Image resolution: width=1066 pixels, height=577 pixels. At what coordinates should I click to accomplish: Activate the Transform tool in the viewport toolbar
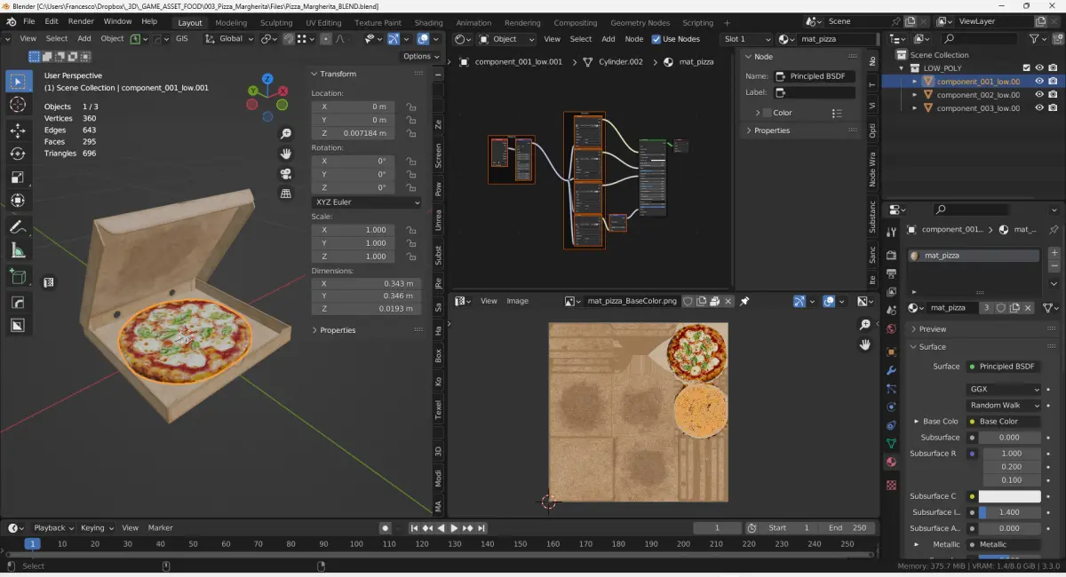(18, 200)
